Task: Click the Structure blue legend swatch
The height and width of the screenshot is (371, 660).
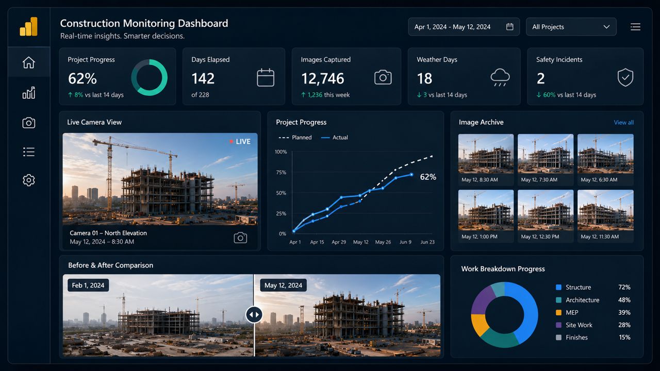Action: [x=559, y=288]
